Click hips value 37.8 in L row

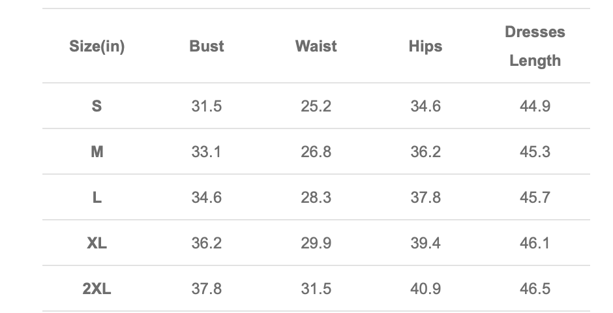coord(425,198)
